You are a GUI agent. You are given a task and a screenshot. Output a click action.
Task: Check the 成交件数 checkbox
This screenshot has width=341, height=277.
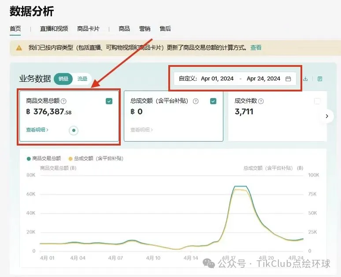[317, 101]
